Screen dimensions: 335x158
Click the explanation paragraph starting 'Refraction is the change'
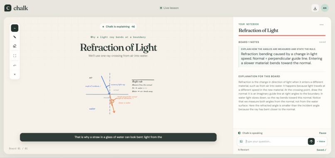pyautogui.click(x=282, y=96)
